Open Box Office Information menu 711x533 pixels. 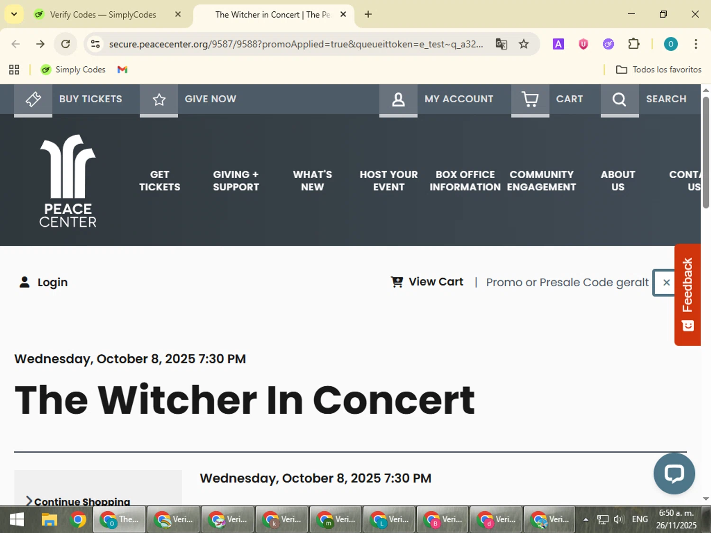point(465,181)
